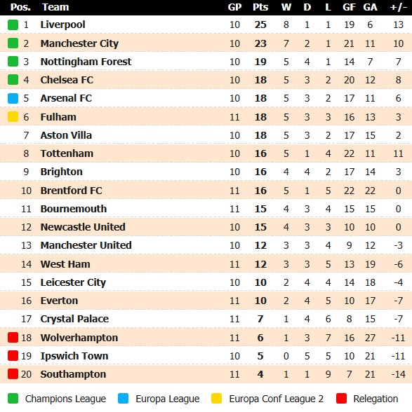Click the green Champions League legend square
This screenshot has height=412, width=412.
click(x=13, y=398)
